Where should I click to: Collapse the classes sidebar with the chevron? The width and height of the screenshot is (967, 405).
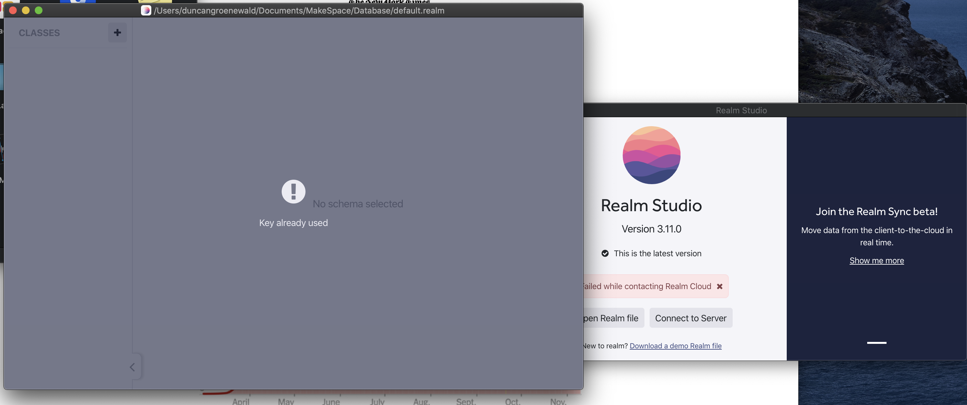point(132,367)
